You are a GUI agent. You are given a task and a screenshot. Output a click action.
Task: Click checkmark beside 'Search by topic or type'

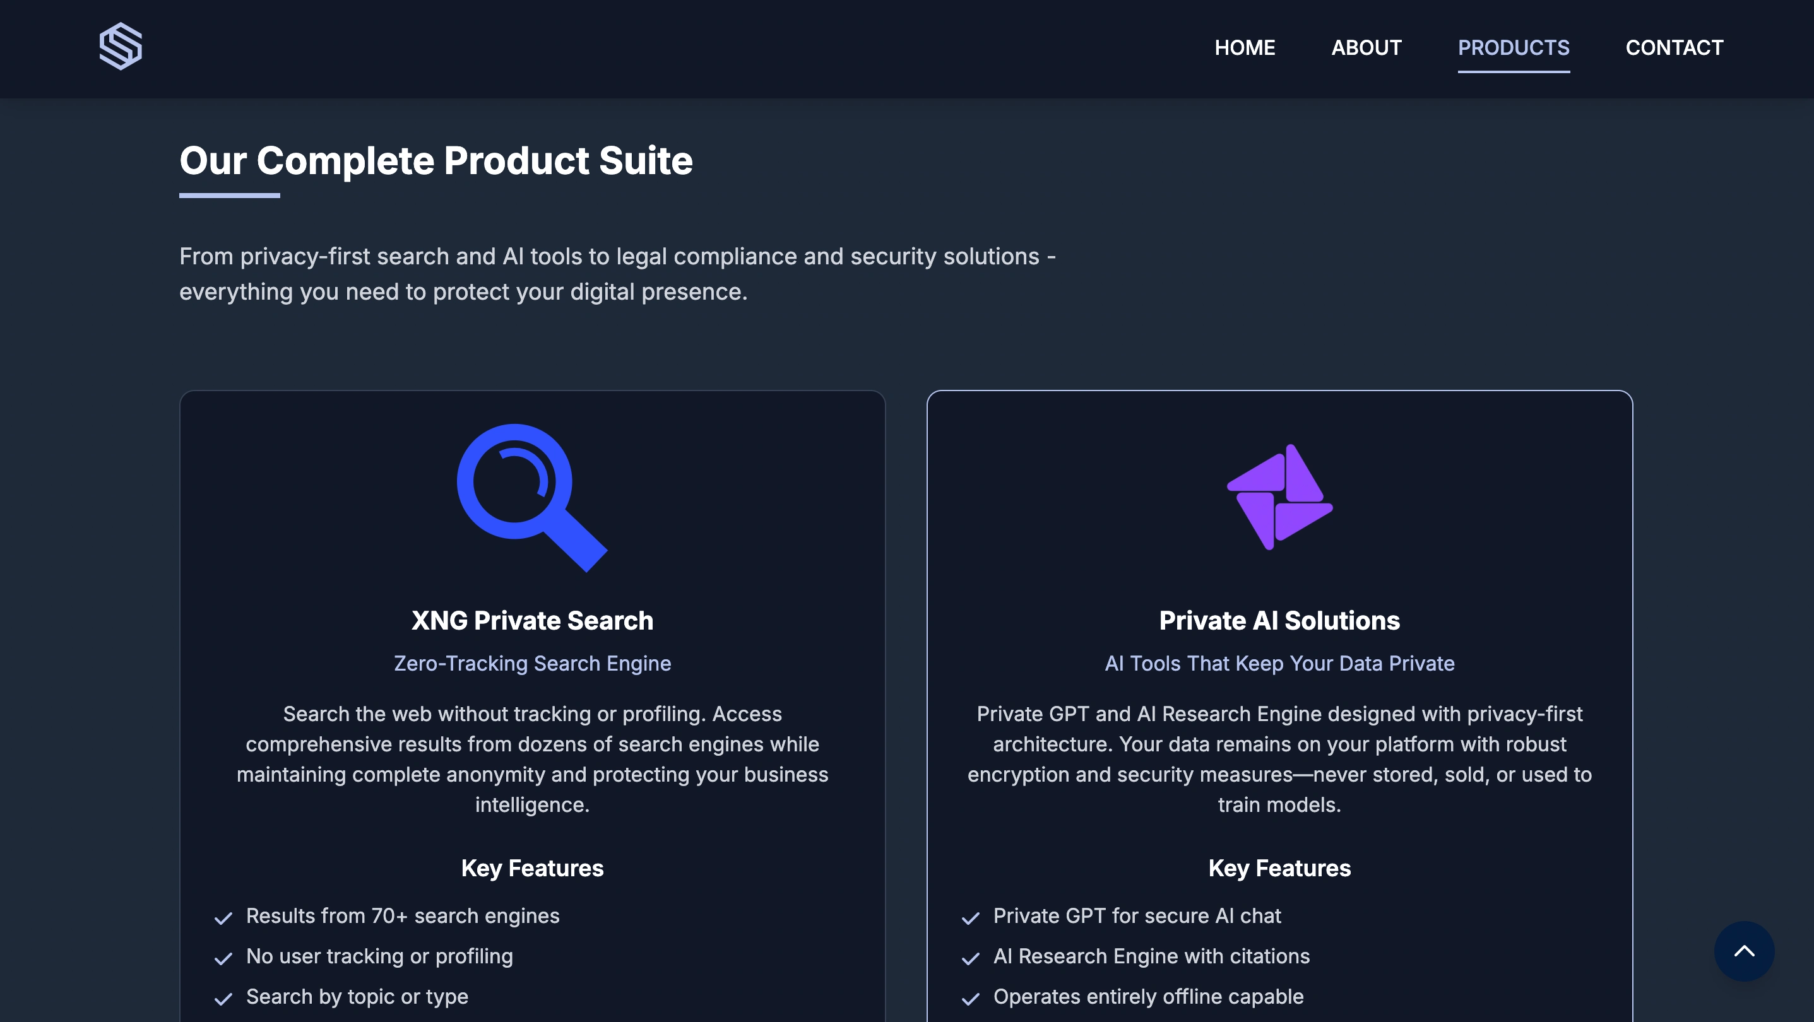point(223,998)
